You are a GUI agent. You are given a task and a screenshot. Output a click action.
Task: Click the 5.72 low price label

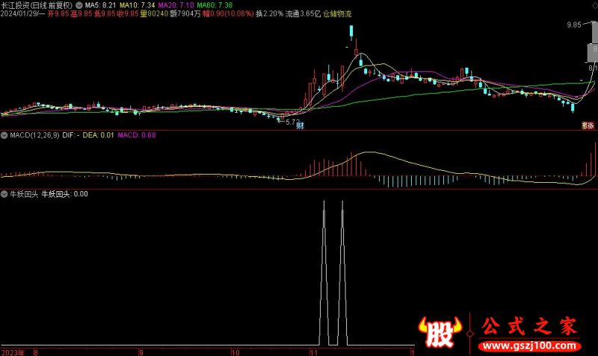point(292,120)
